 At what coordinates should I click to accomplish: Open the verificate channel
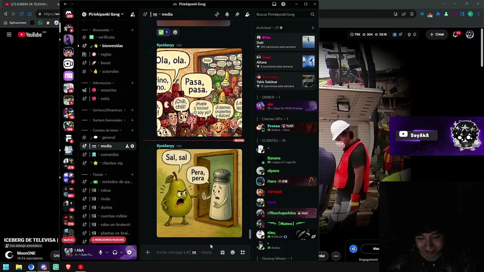pyautogui.click(x=108, y=37)
